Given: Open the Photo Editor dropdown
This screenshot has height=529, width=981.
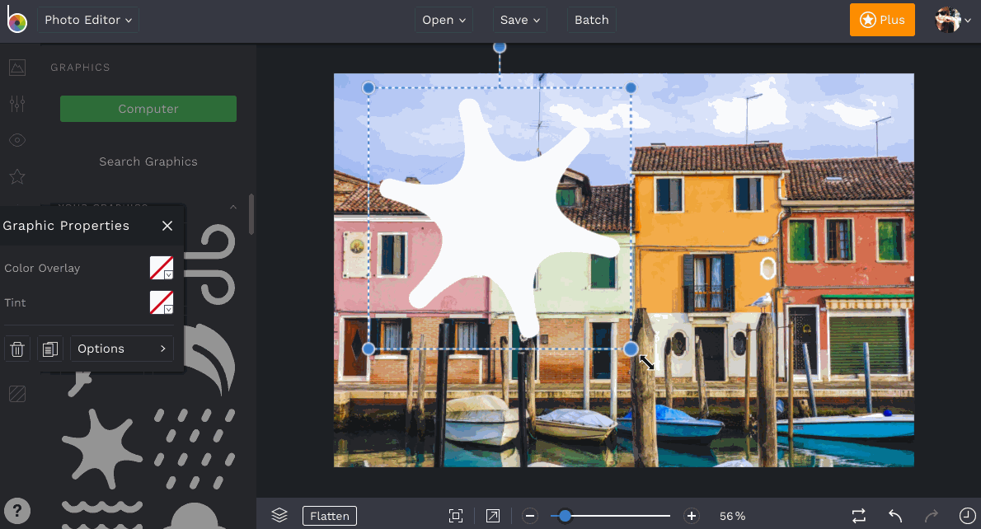Looking at the screenshot, I should click(88, 20).
